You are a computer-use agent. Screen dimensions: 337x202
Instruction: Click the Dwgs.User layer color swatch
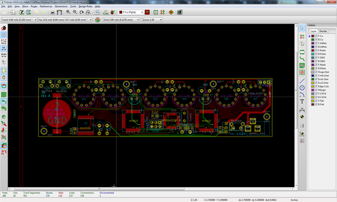coord(313,72)
